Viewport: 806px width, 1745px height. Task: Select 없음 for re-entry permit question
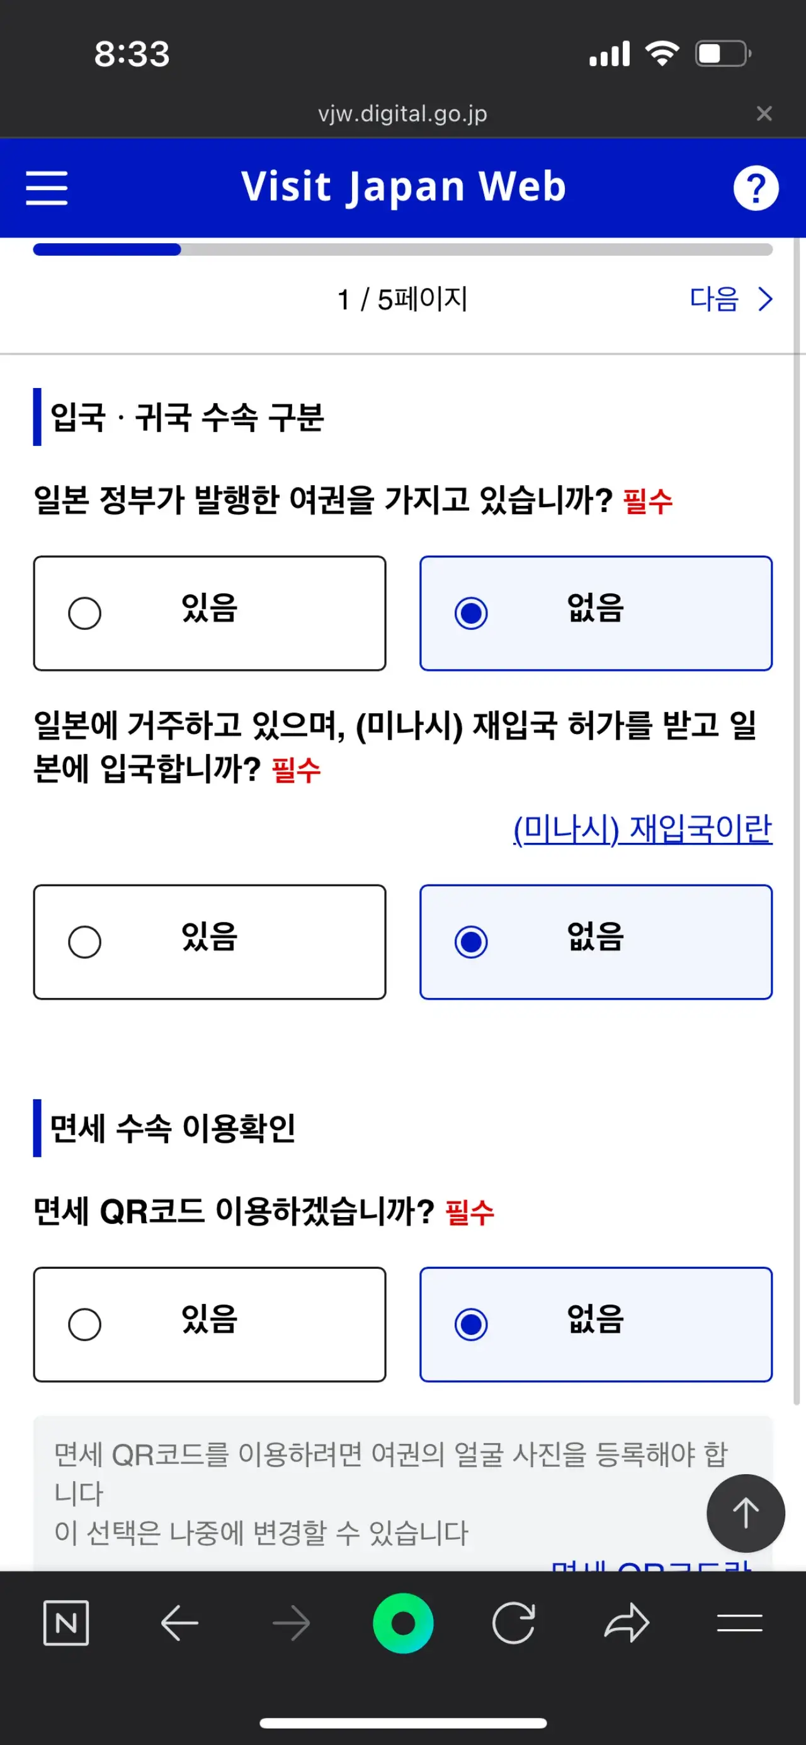tap(595, 942)
